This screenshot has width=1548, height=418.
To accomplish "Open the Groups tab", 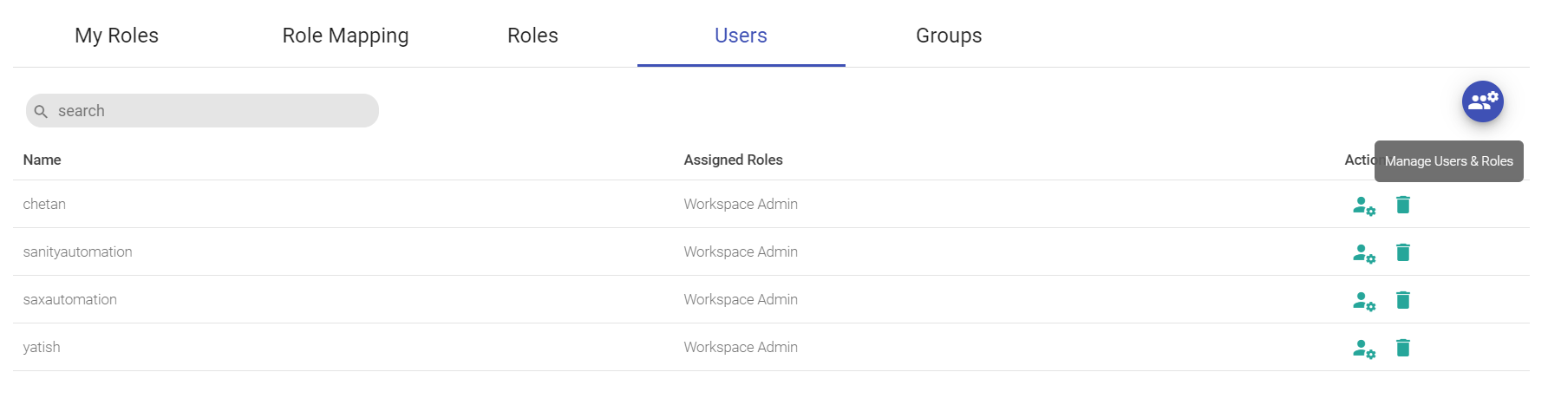I will (949, 36).
